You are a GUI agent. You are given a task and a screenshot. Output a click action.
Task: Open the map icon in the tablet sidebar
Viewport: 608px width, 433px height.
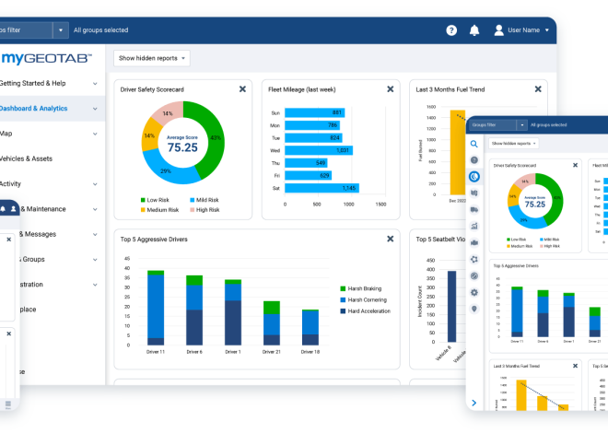(x=474, y=193)
